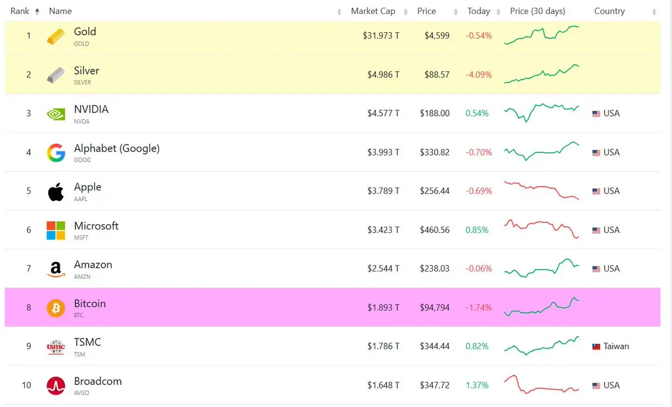The width and height of the screenshot is (672, 407).
Task: Sort table by Country column
Action: (x=609, y=11)
